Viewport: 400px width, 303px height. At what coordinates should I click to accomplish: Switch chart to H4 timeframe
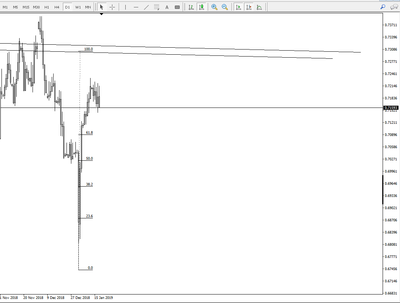tap(57, 7)
